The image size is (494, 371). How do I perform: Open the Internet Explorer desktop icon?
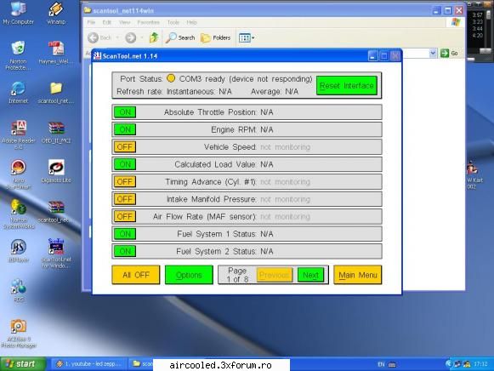(x=18, y=93)
